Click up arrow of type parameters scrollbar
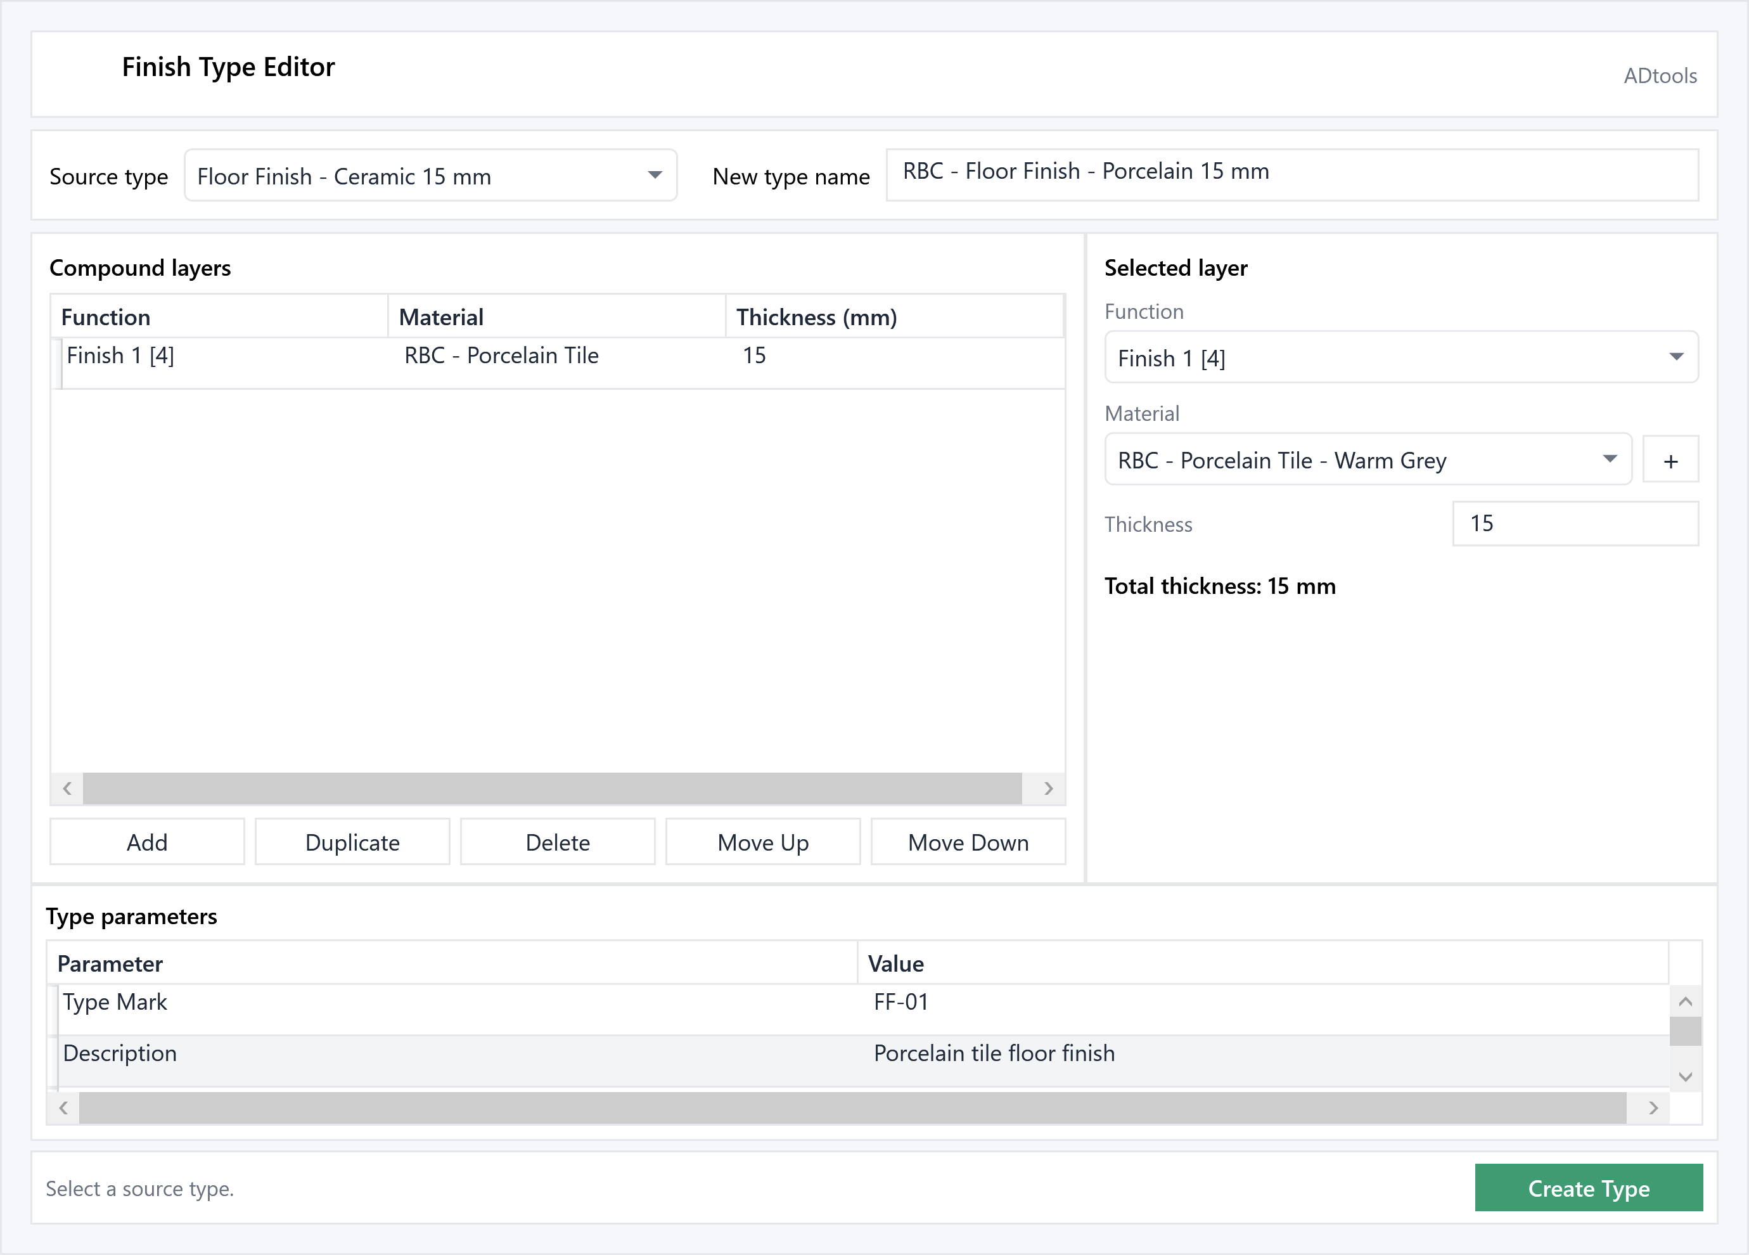The width and height of the screenshot is (1749, 1255). pos(1685,1001)
